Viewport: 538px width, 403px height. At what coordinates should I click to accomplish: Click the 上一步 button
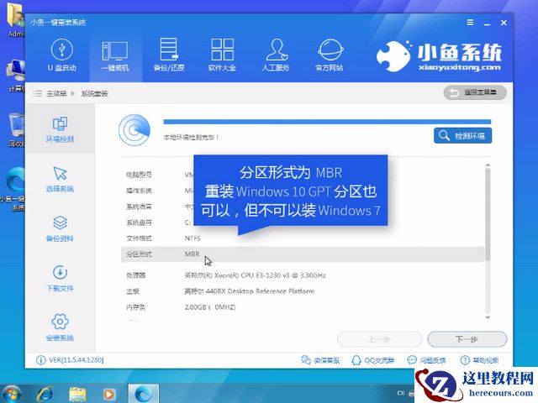pyautogui.click(x=379, y=339)
